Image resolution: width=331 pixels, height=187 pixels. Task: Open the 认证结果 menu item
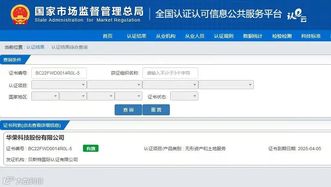click(x=137, y=36)
